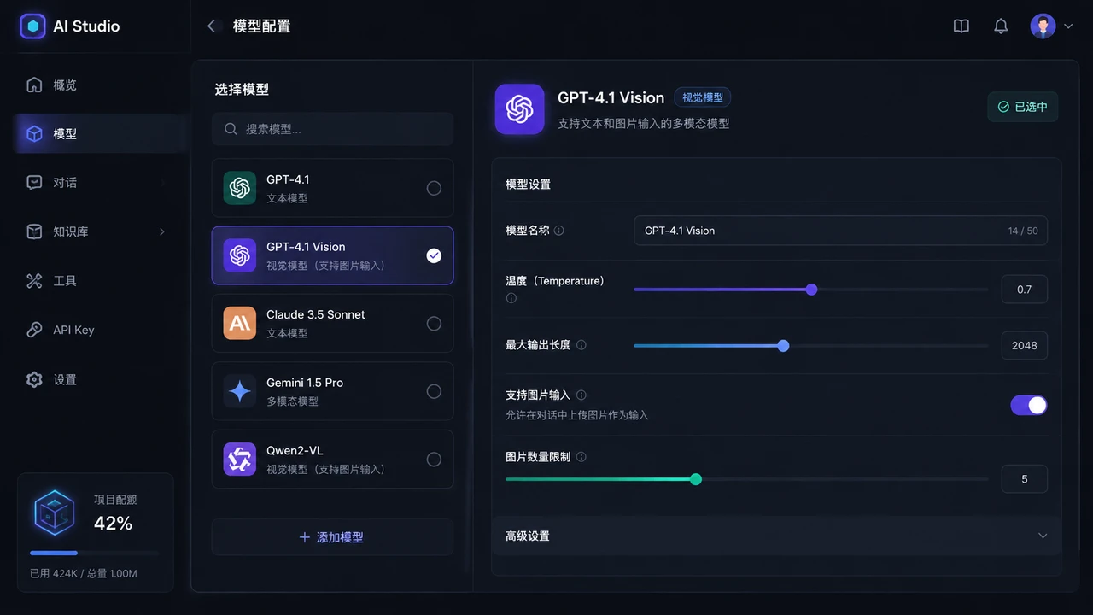Viewport: 1093px width, 615px height.
Task: Click the GPT-4.1 Vision checked radio
Action: click(x=434, y=255)
